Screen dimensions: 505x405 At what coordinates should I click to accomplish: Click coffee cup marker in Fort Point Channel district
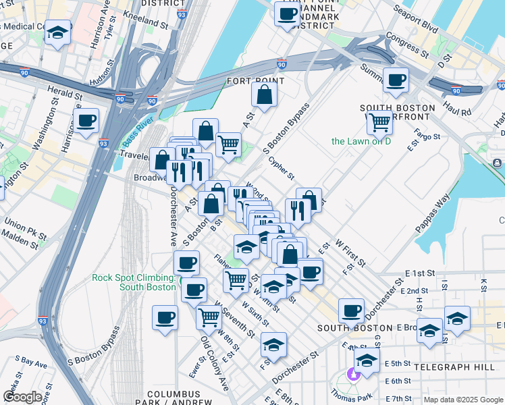(x=287, y=13)
